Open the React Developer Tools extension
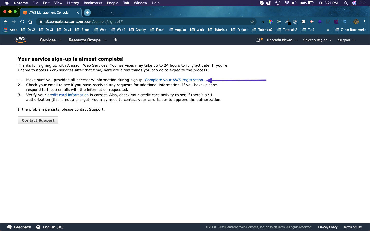 tap(279, 22)
